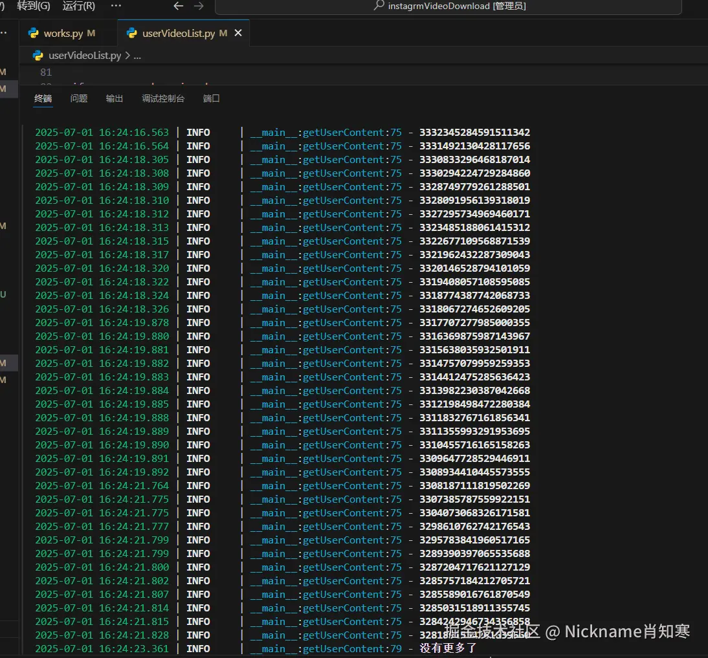Image resolution: width=708 pixels, height=658 pixels.
Task: Click log ID 3322677109568871539
Action: (474, 241)
